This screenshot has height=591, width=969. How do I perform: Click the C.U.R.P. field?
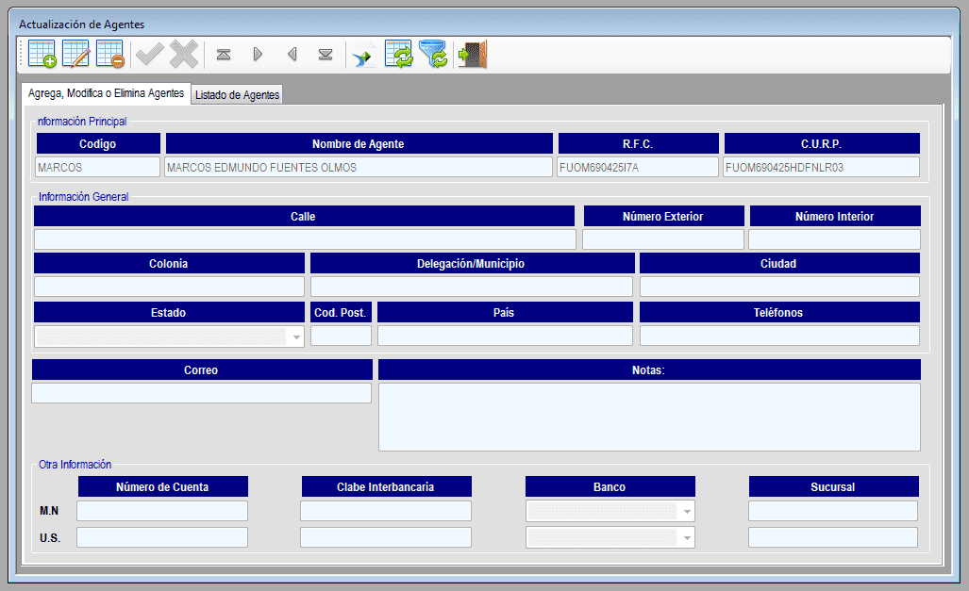pos(821,168)
